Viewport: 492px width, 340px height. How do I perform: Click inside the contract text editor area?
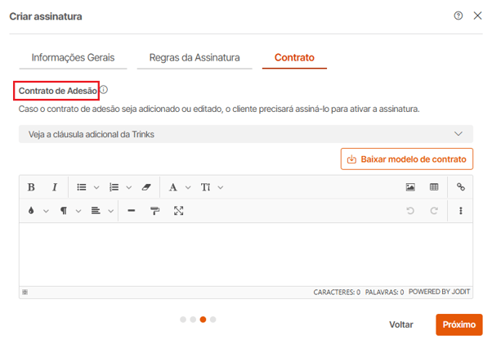[245, 253]
